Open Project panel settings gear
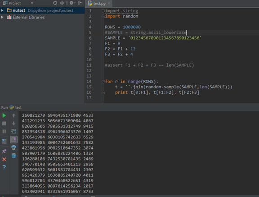Screen dimensions: 259x197 [72, 3]
